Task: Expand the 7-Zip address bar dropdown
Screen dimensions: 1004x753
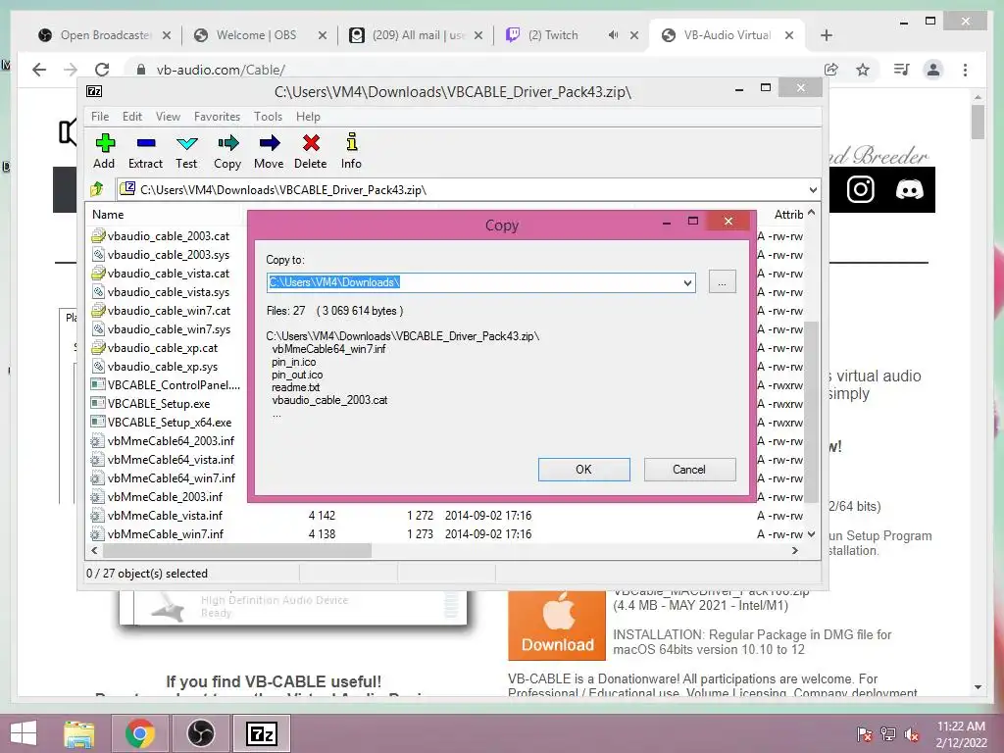Action: (x=813, y=189)
